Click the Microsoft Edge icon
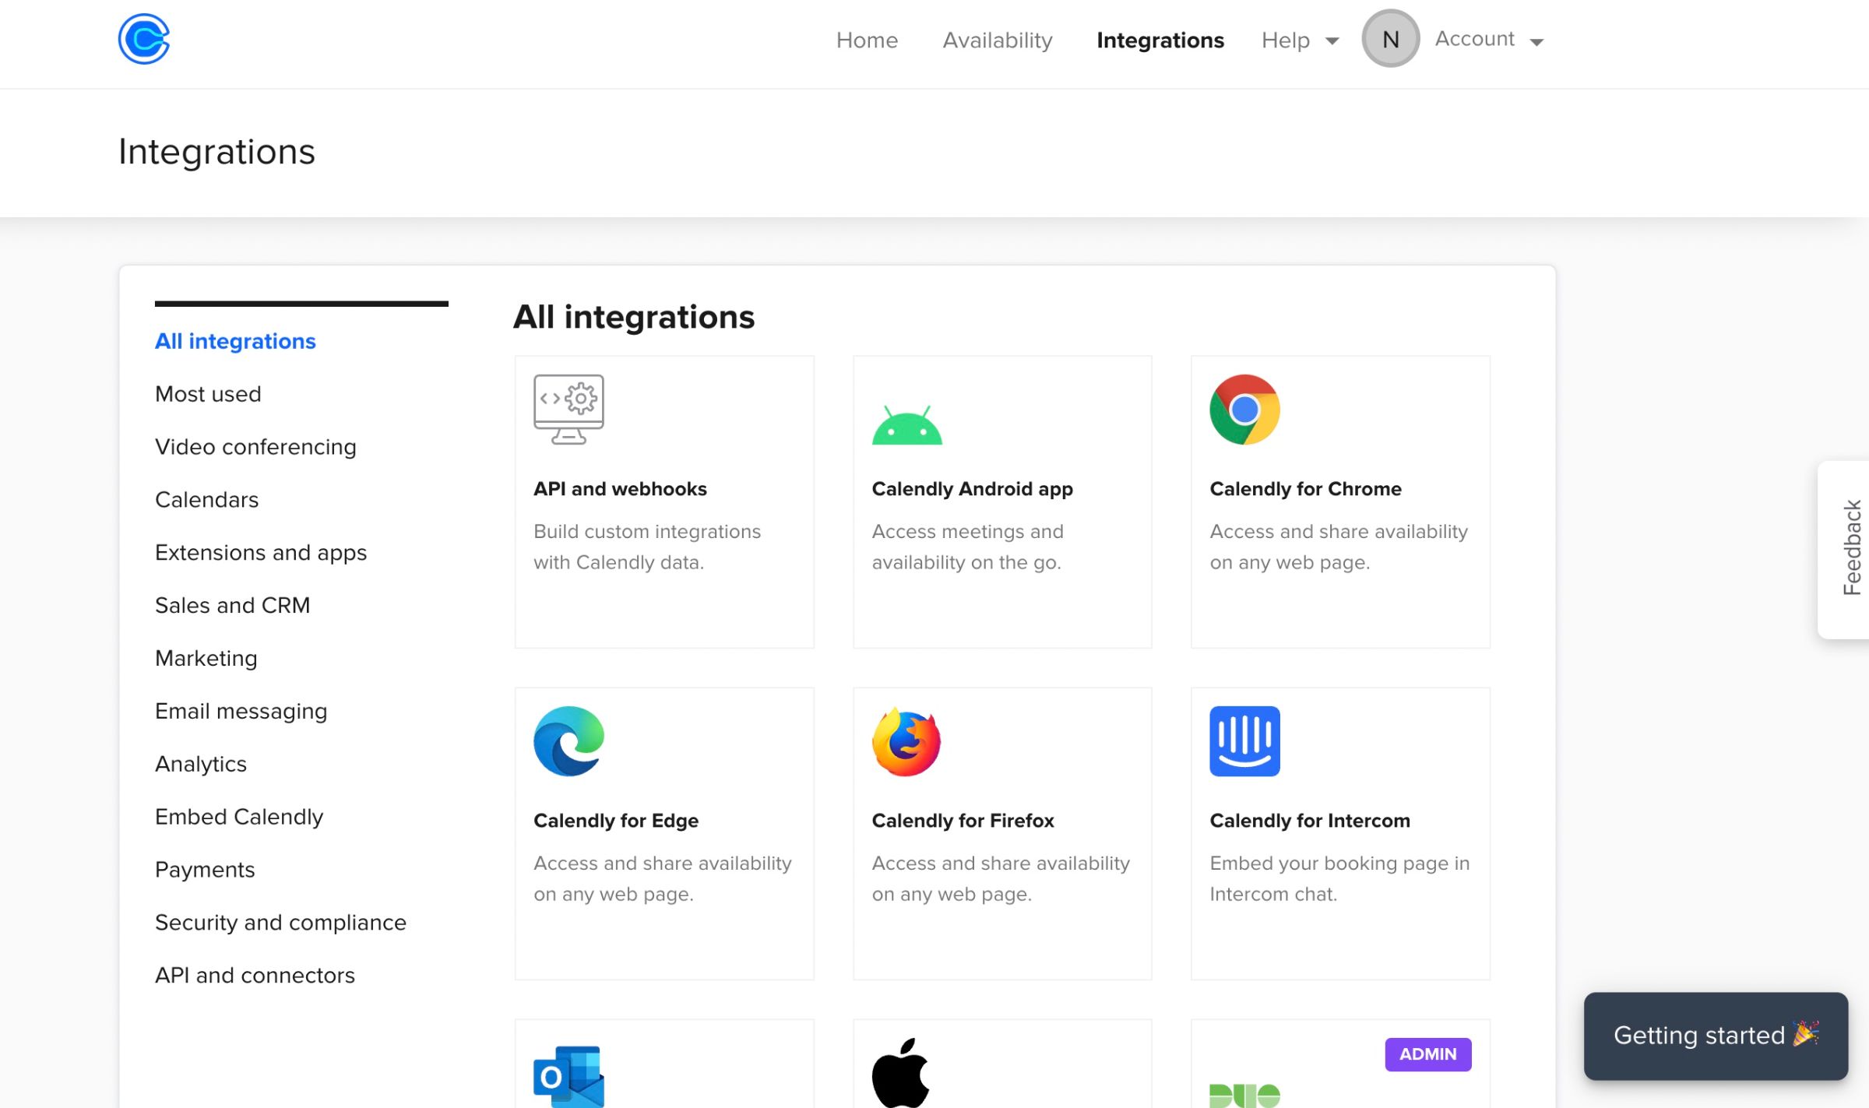Screen dimensions: 1869x1108 point(568,741)
